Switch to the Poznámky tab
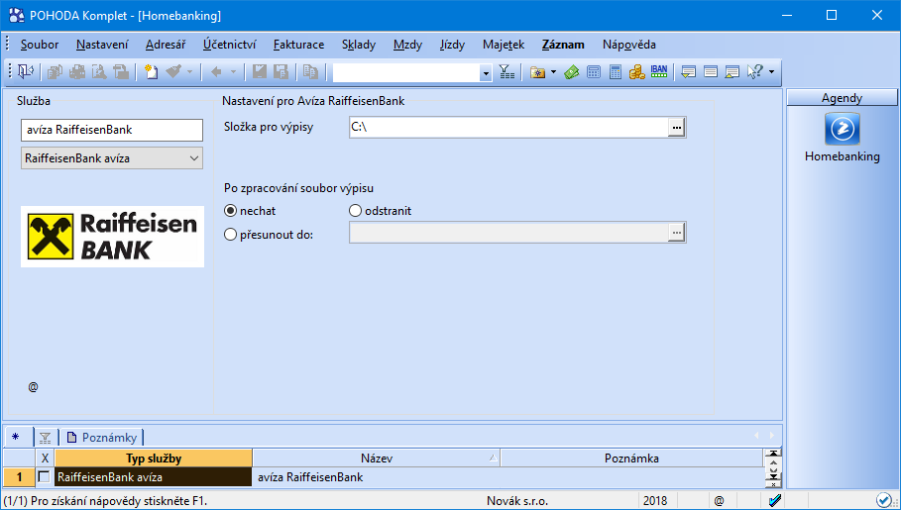The width and height of the screenshot is (901, 510). (102, 438)
